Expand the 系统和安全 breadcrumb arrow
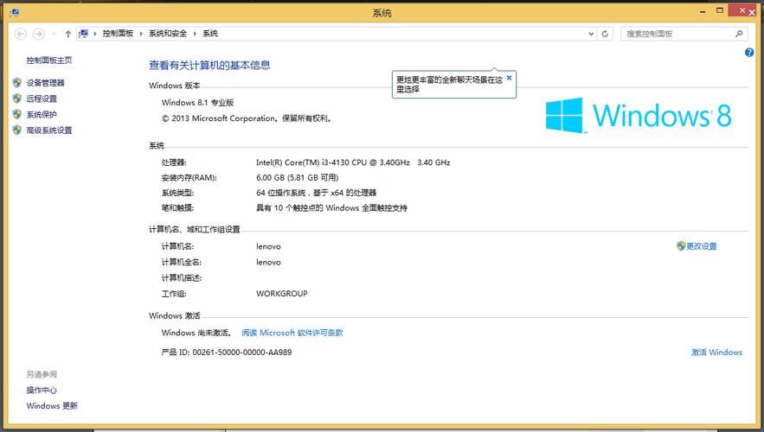This screenshot has height=432, width=764. coord(195,34)
